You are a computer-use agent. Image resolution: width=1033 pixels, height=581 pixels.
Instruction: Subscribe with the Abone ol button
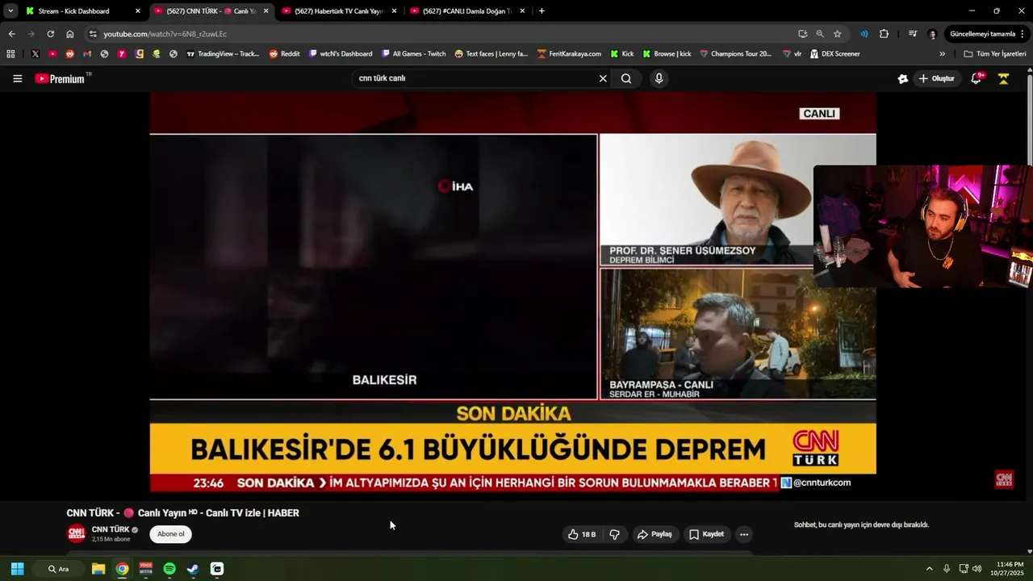pyautogui.click(x=170, y=534)
